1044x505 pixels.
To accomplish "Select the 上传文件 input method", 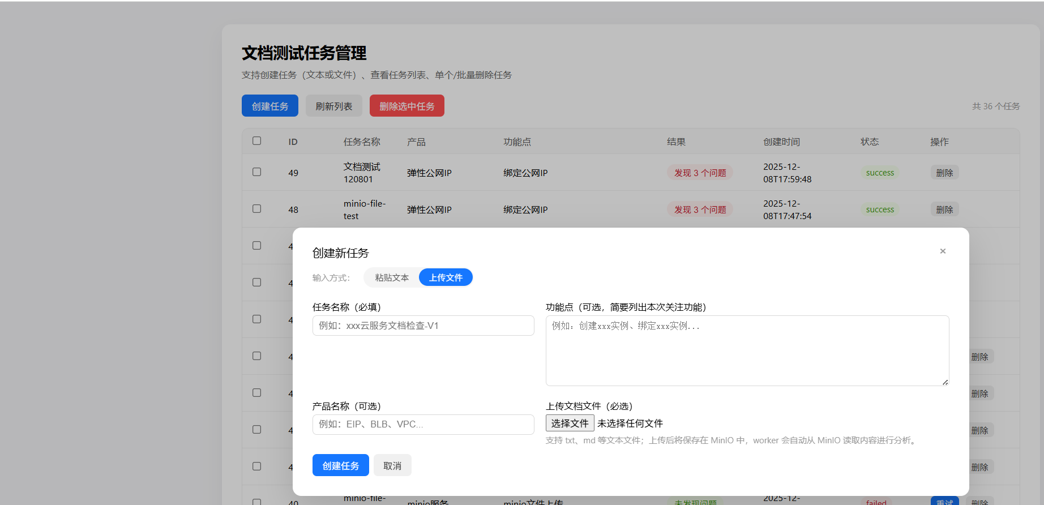I will coord(446,277).
